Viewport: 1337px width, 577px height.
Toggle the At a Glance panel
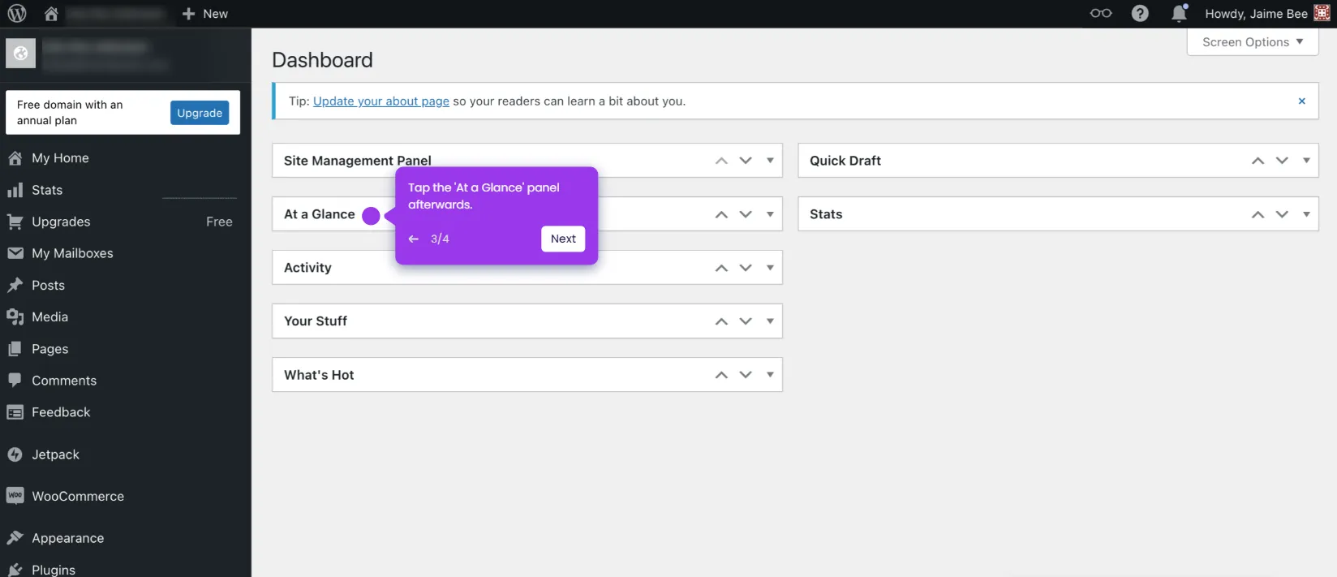[770, 214]
